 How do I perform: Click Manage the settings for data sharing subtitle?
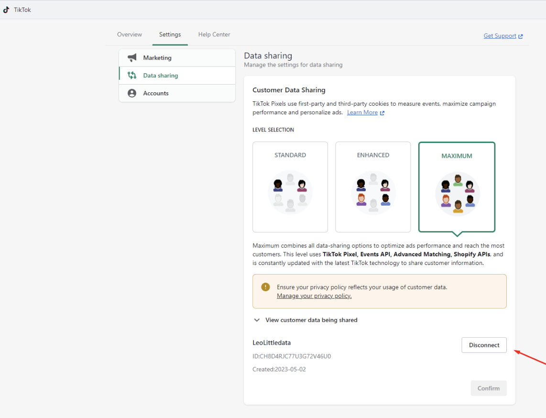click(x=293, y=65)
